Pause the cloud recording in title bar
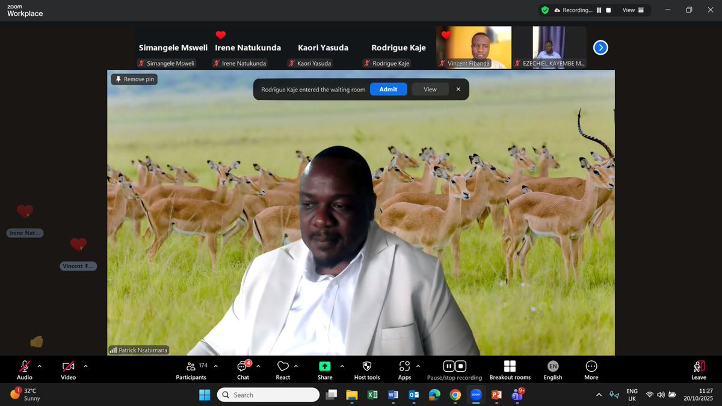The height and width of the screenshot is (406, 722). 599,10
